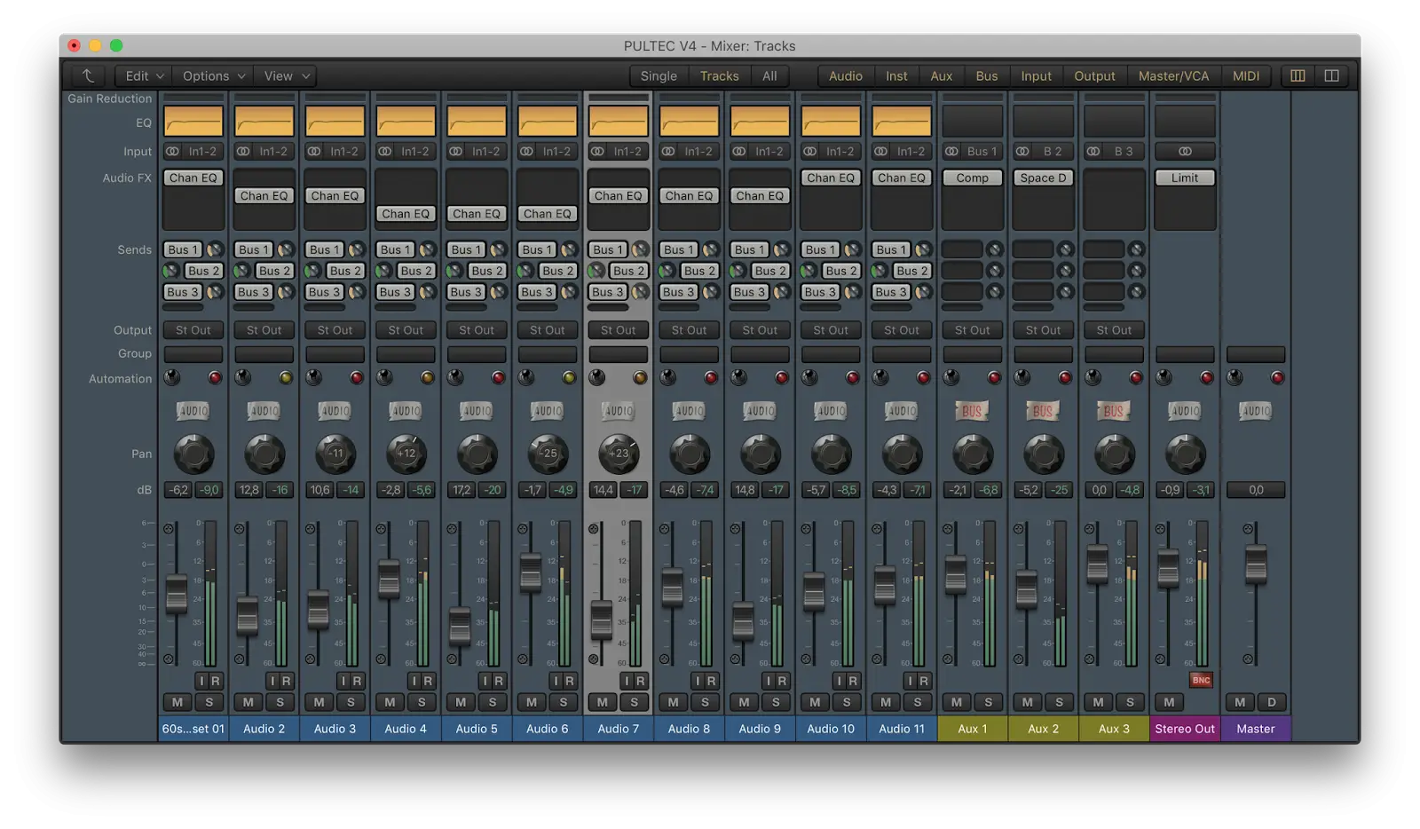This screenshot has height=829, width=1420.
Task: Filter channels by Master/VCA type
Action: pos(1173,75)
